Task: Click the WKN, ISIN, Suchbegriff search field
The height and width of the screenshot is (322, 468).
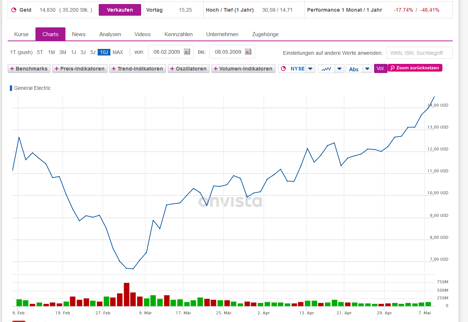Action: tap(419, 53)
